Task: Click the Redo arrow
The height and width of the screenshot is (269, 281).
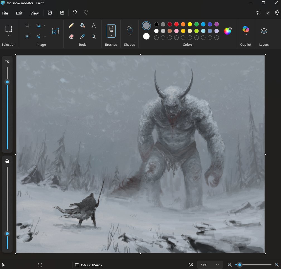Action: [86, 13]
